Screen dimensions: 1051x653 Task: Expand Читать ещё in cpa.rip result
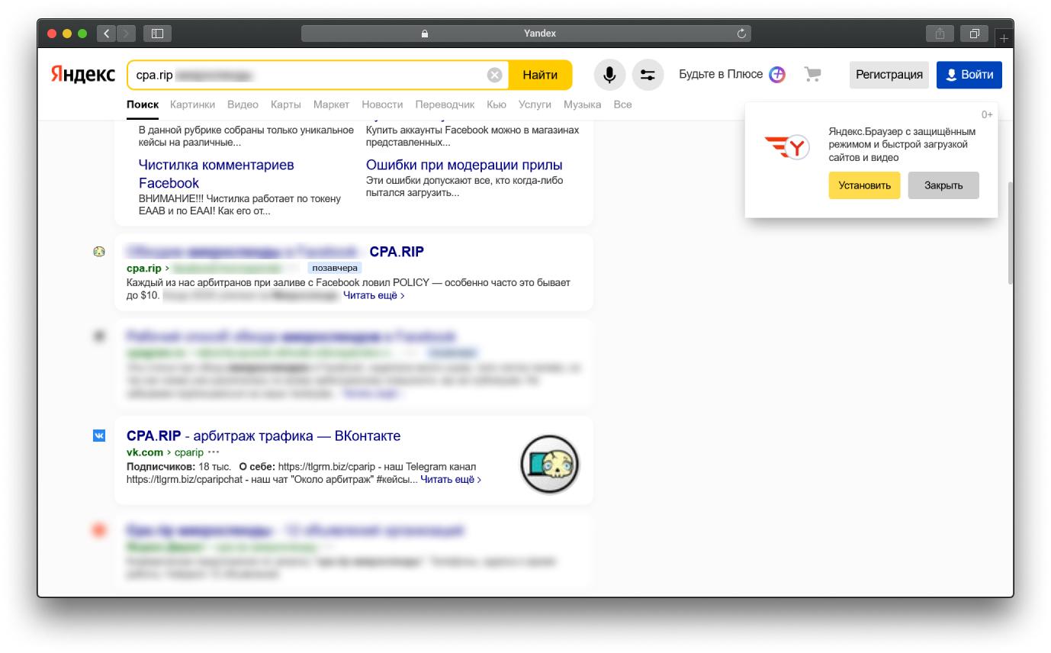coord(374,295)
